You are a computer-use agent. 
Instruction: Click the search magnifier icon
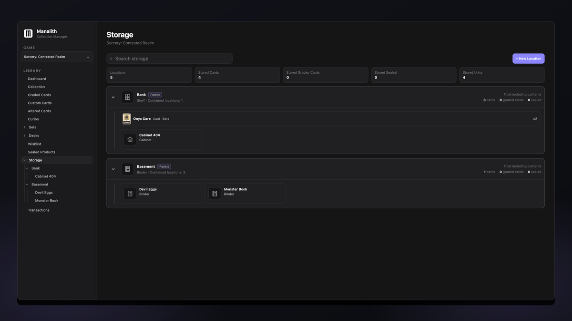coord(111,58)
